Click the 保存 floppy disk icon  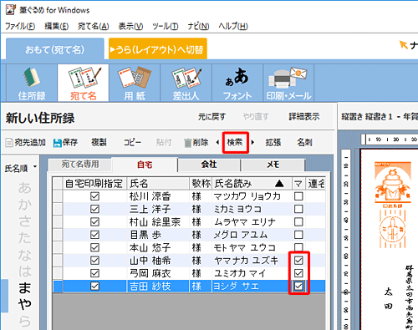(57, 143)
